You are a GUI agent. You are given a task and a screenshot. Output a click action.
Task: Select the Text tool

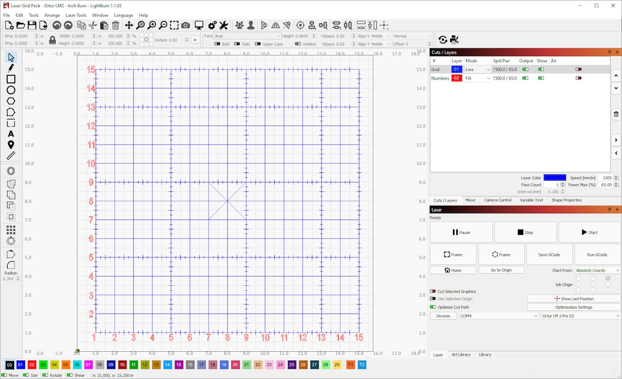click(11, 134)
